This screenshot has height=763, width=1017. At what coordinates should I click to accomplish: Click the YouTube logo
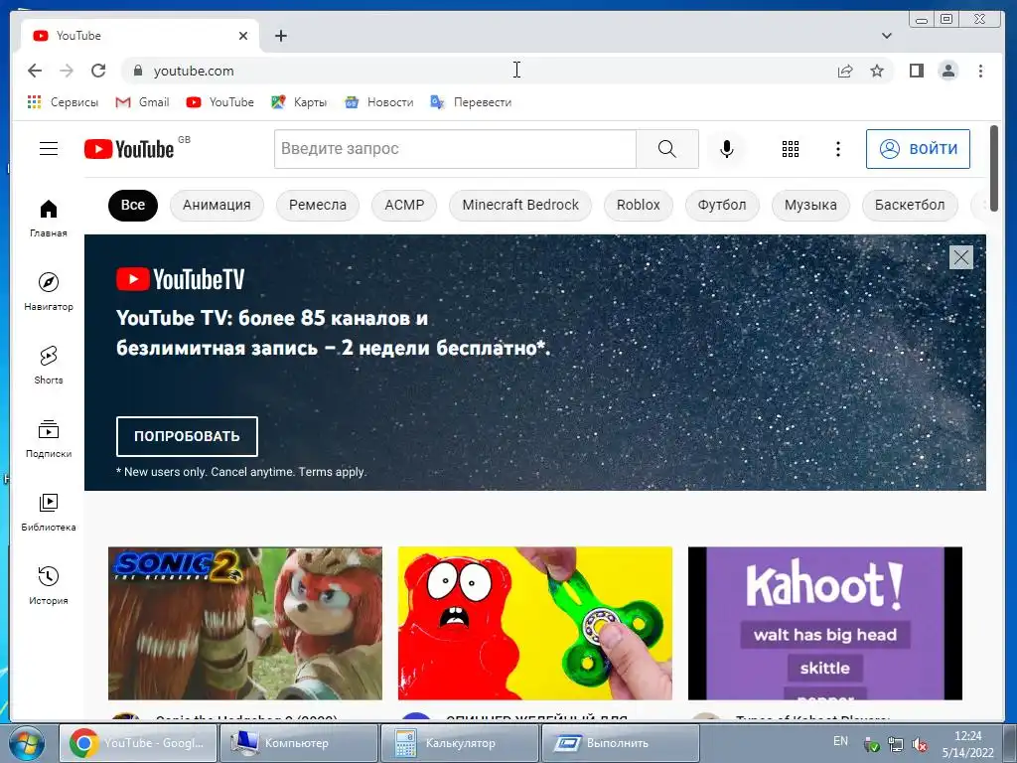click(129, 149)
